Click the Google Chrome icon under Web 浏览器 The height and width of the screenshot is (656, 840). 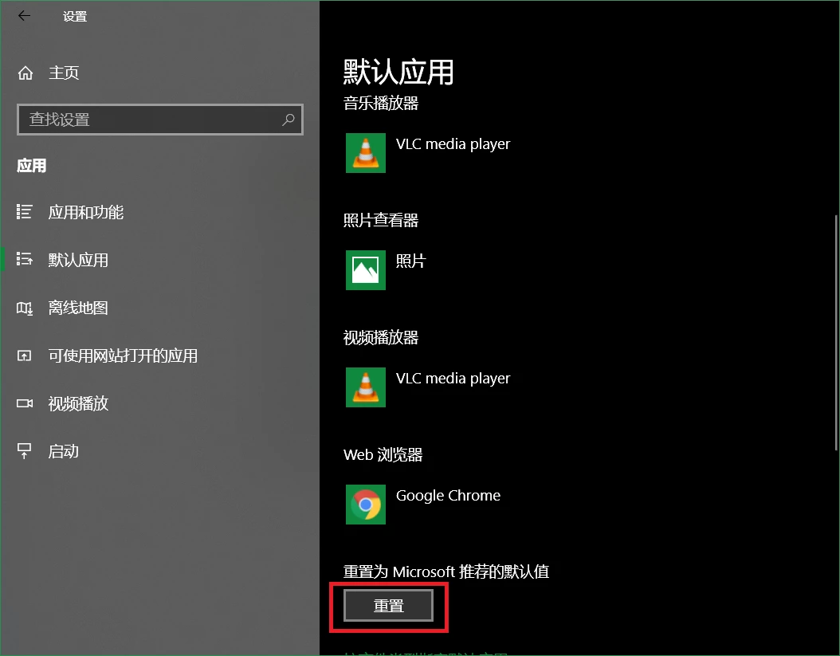tap(365, 505)
